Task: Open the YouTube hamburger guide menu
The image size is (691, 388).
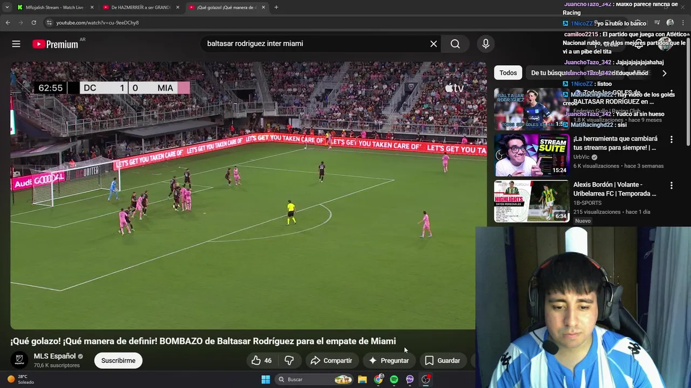Action: pyautogui.click(x=16, y=44)
